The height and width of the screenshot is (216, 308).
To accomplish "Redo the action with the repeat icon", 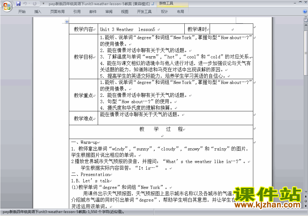I will click(x=35, y=4).
